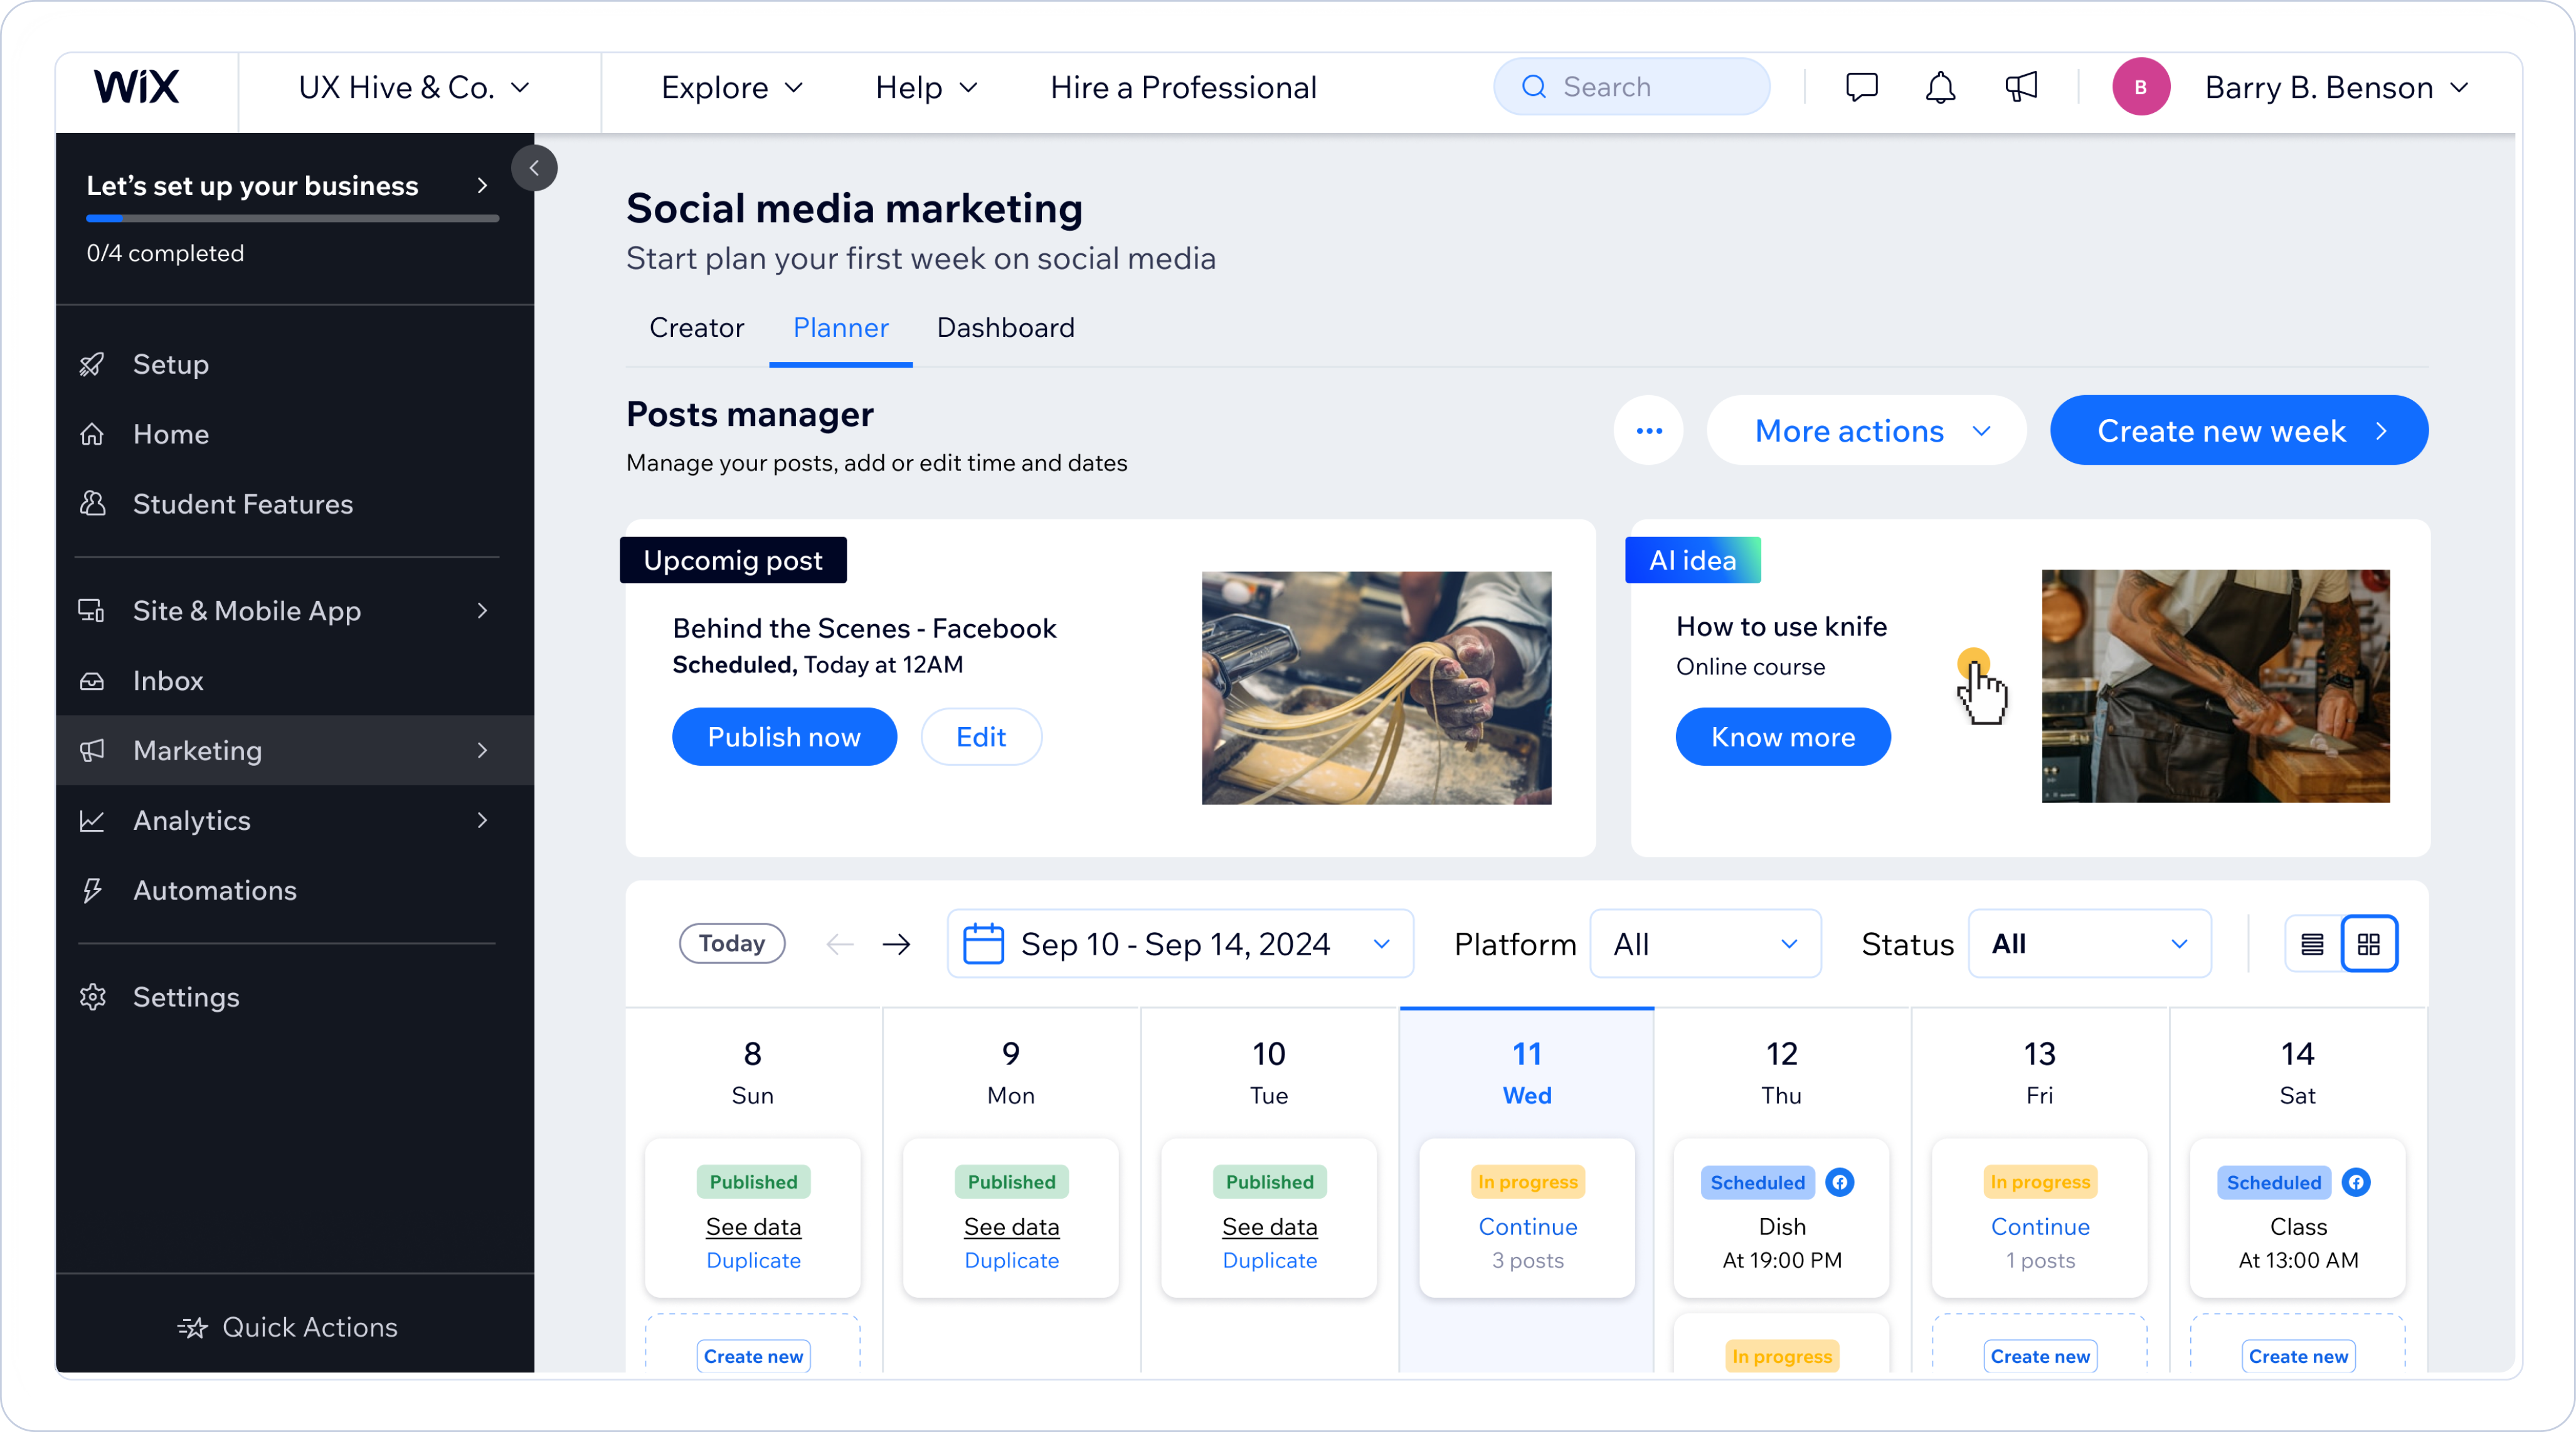Image resolution: width=2576 pixels, height=1432 pixels.
Task: Click the notifications bell icon
Action: tap(1940, 87)
